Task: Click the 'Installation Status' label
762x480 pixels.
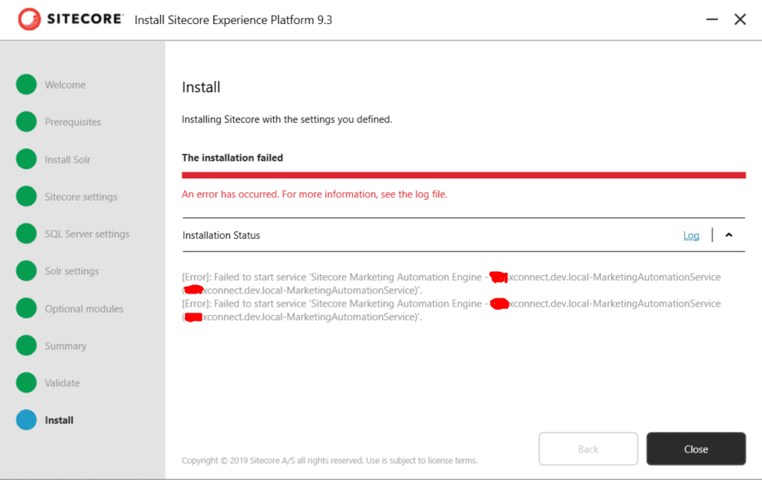Action: point(221,235)
